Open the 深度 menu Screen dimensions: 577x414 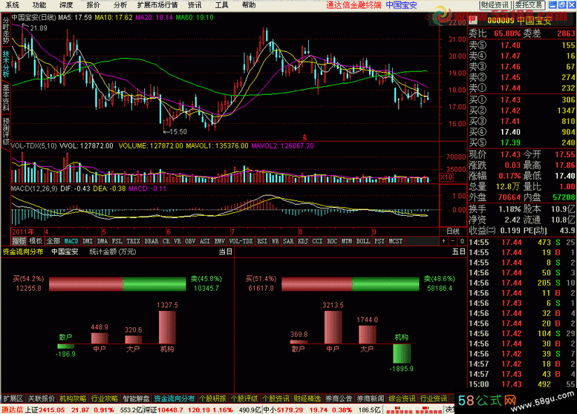pos(66,4)
